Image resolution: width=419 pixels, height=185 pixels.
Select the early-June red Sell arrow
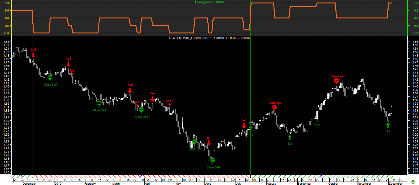(x=209, y=143)
